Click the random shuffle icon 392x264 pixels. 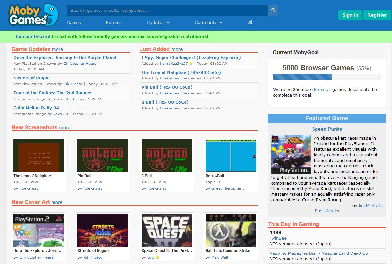point(250,22)
